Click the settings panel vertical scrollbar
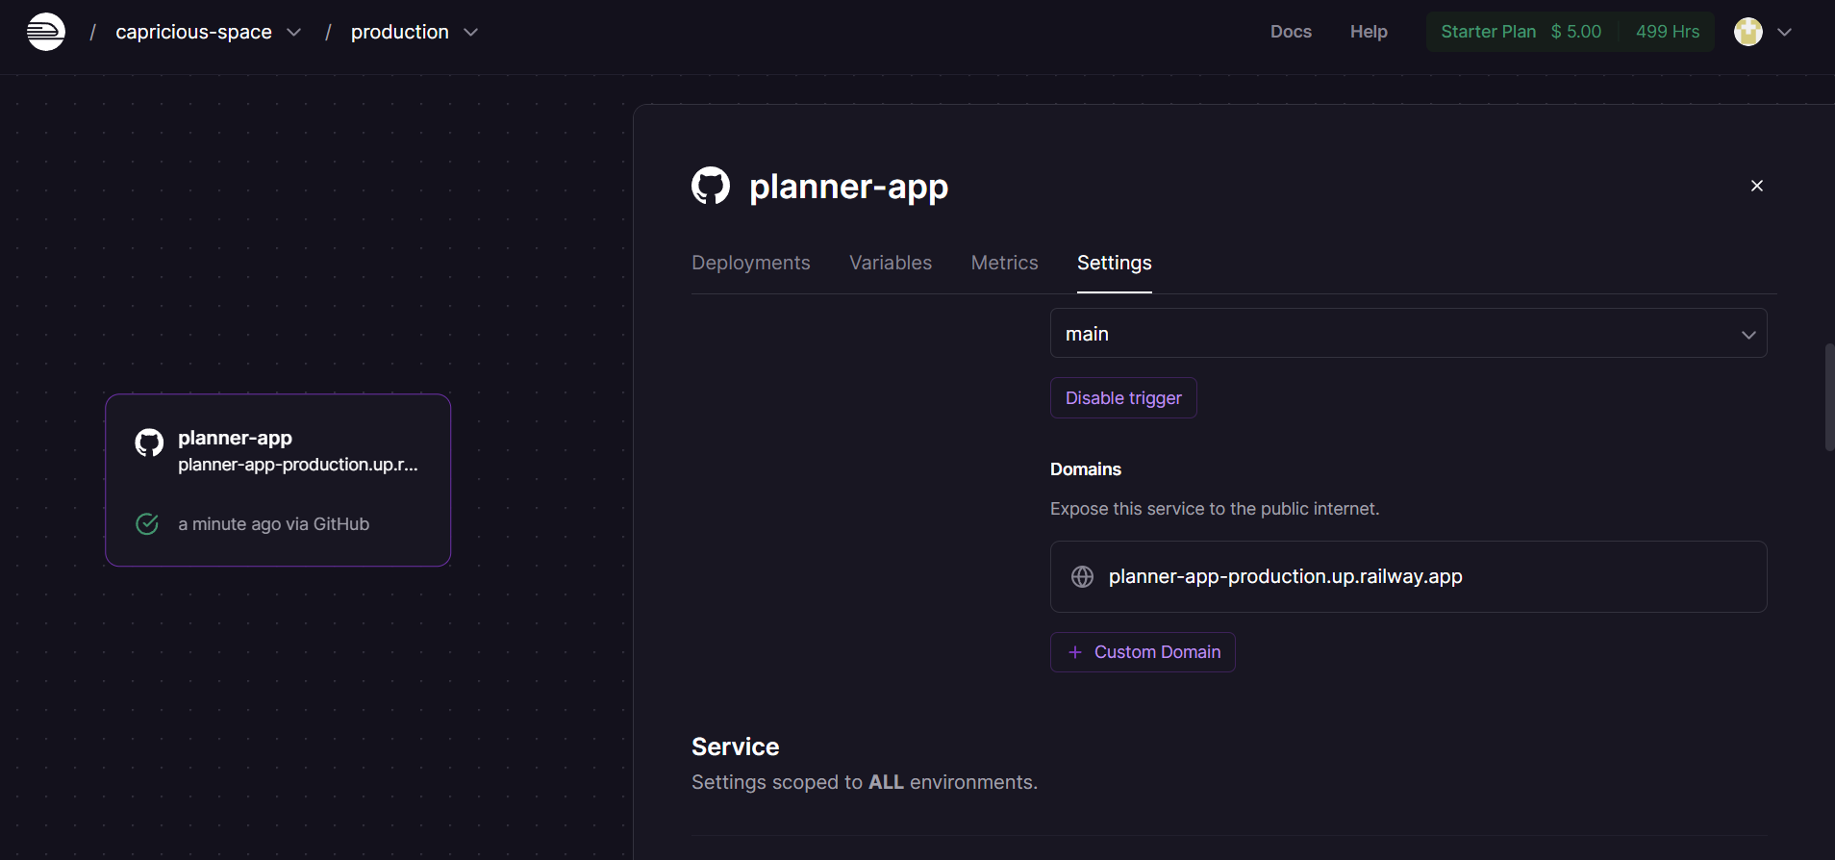This screenshot has width=1835, height=860. [1829, 396]
